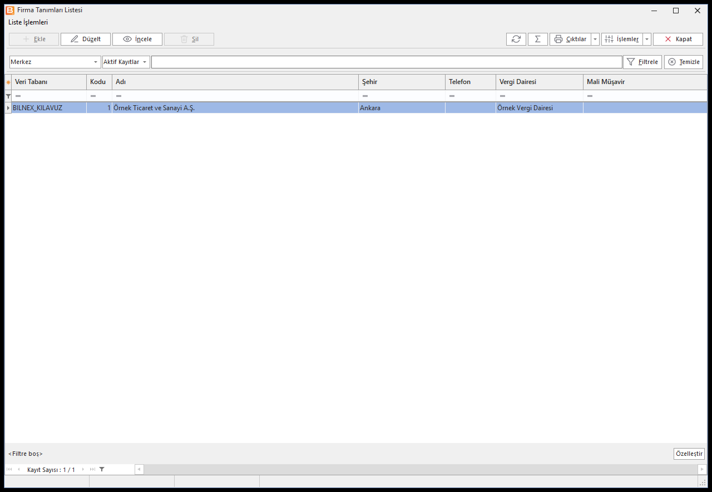Sort by Şehir column header

[402, 82]
